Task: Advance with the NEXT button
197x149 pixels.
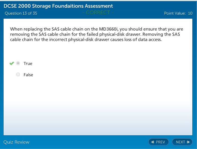Action: (182, 142)
